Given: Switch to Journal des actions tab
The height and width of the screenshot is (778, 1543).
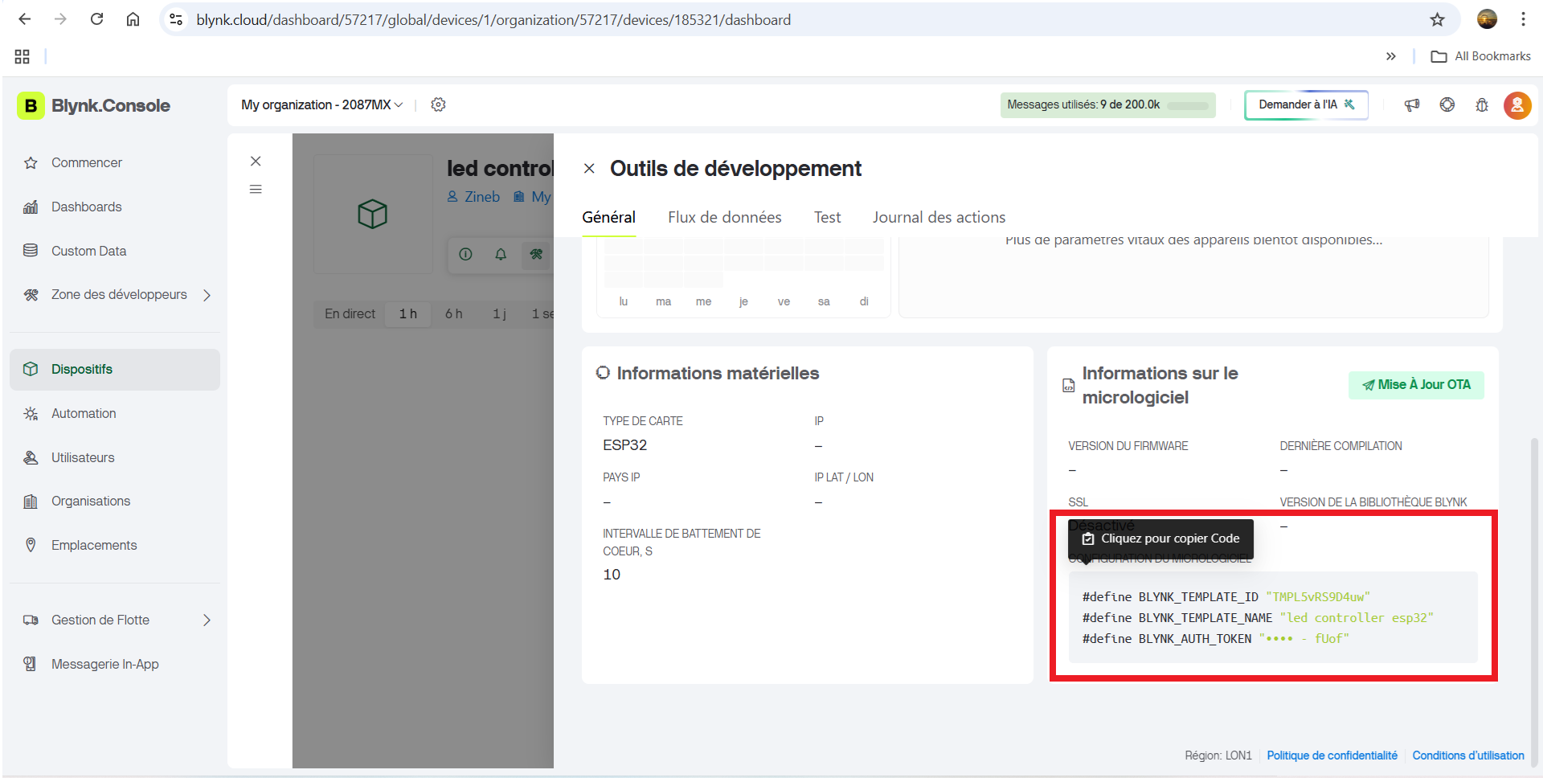Looking at the screenshot, I should 939,217.
